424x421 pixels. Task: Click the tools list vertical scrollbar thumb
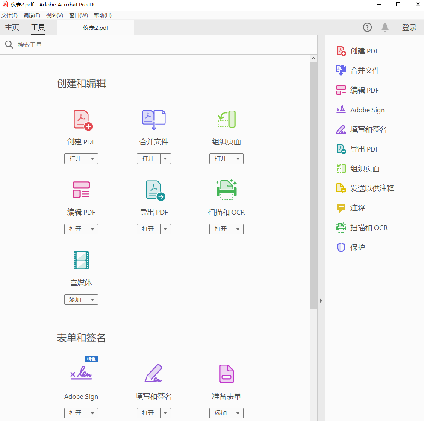[313, 185]
